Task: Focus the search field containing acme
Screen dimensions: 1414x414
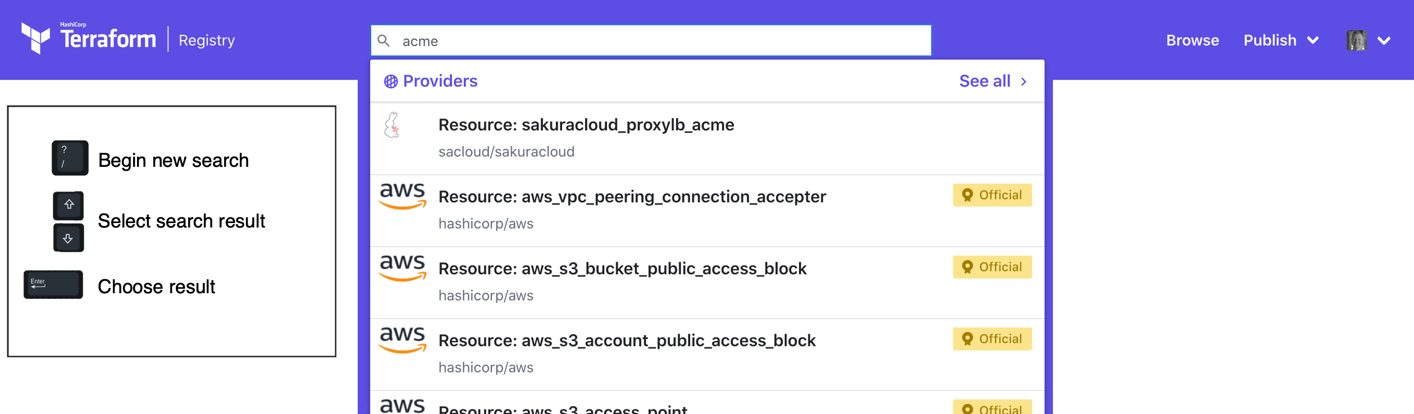Action: [651, 40]
